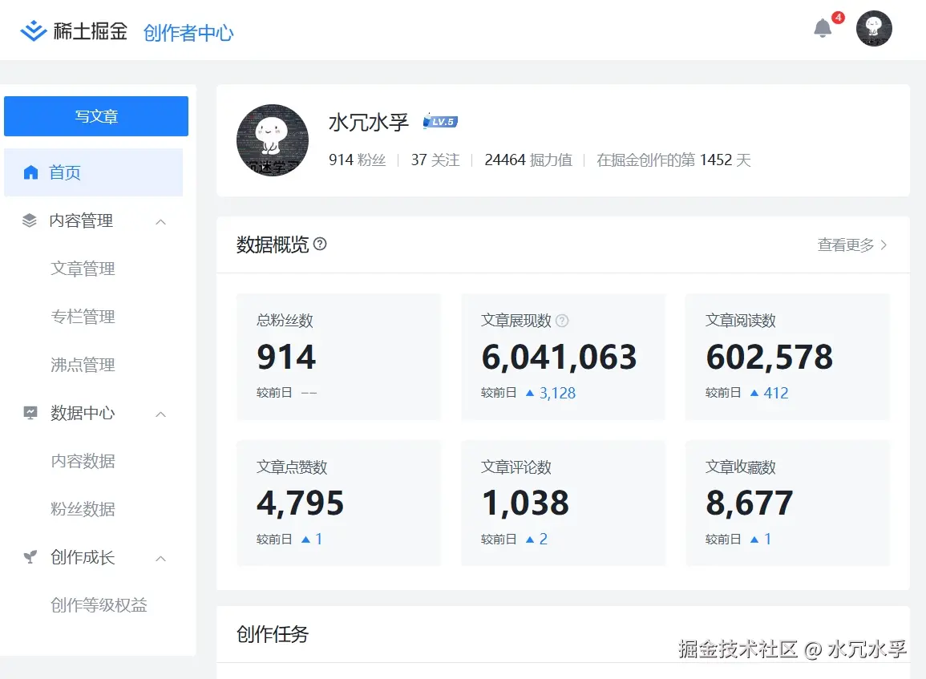Viewport: 926px width, 679px height.
Task: Click the 稀土掘金 logo icon
Action: coord(33,30)
